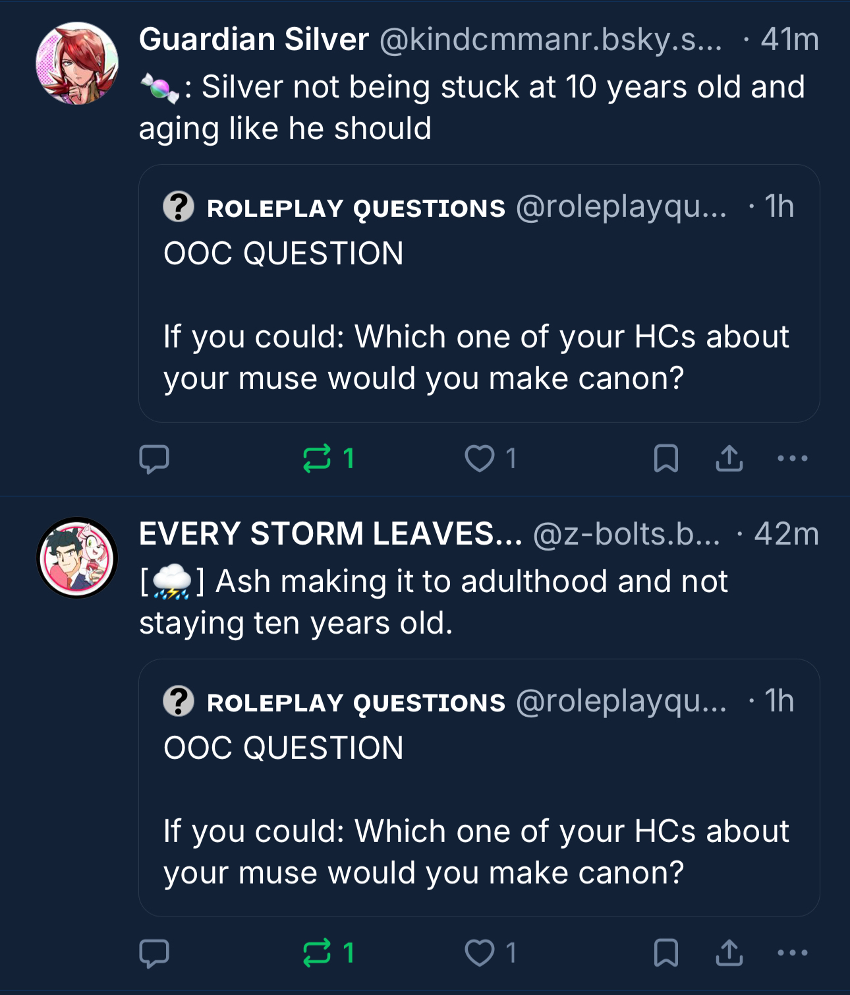Reply to the Every Storm Leaves post

[x=154, y=953]
